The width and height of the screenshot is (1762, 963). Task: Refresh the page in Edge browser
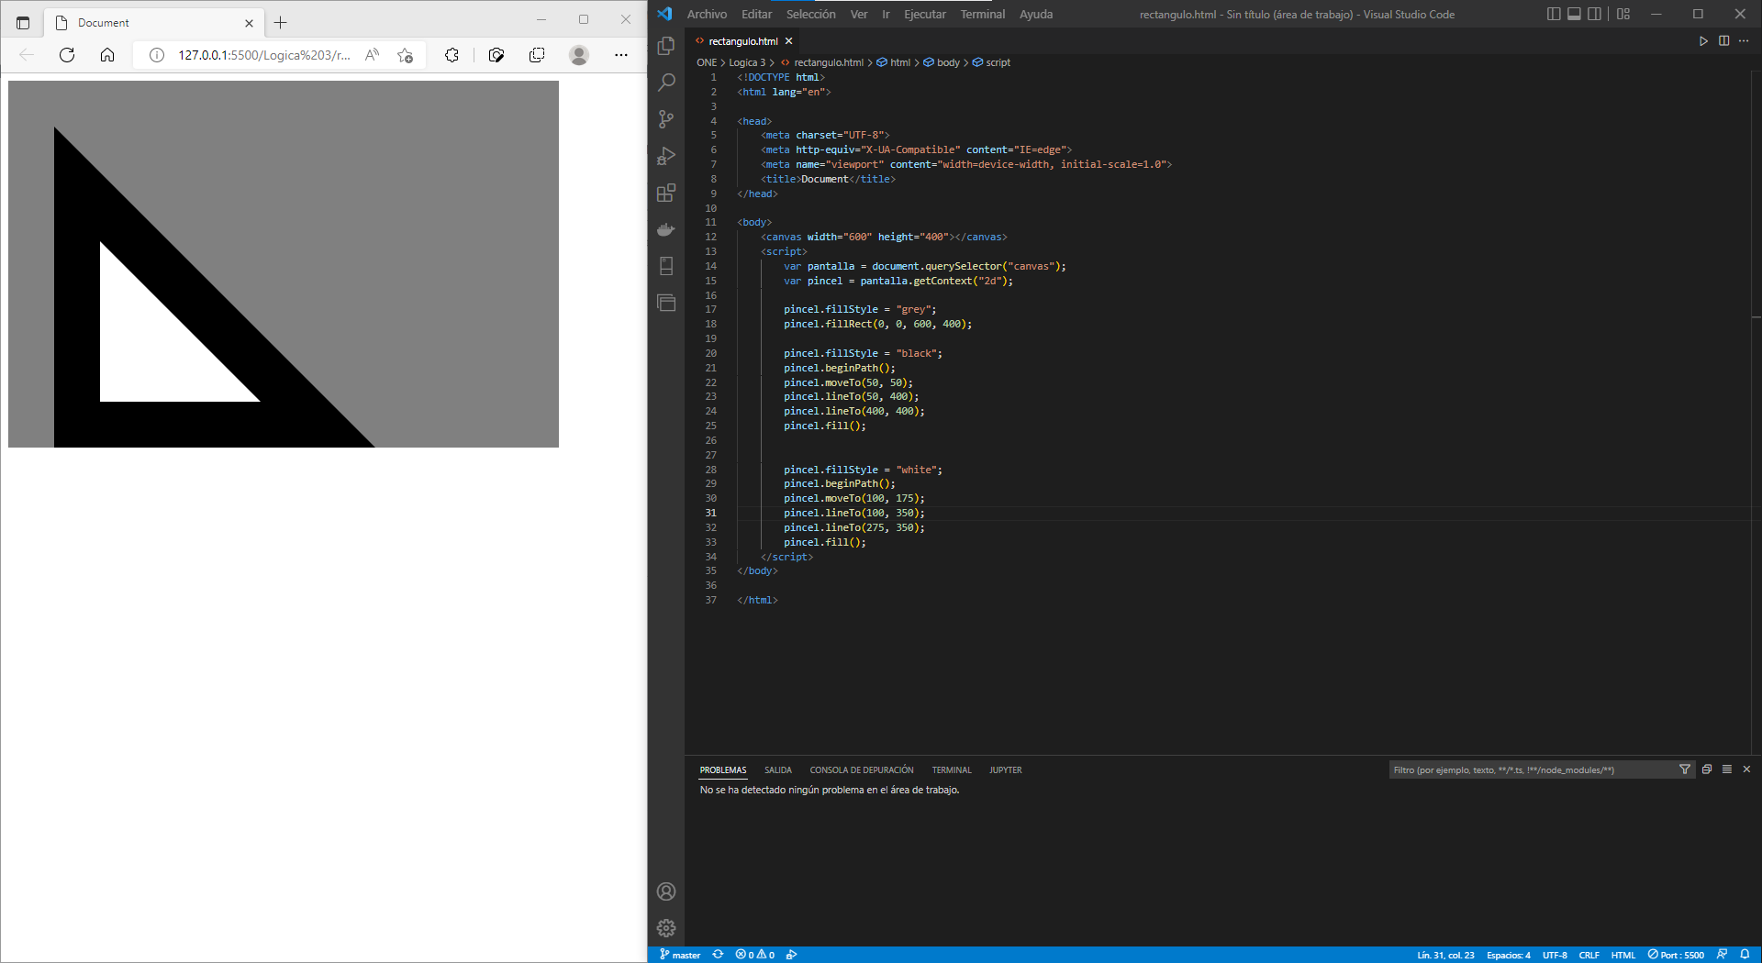(x=67, y=55)
